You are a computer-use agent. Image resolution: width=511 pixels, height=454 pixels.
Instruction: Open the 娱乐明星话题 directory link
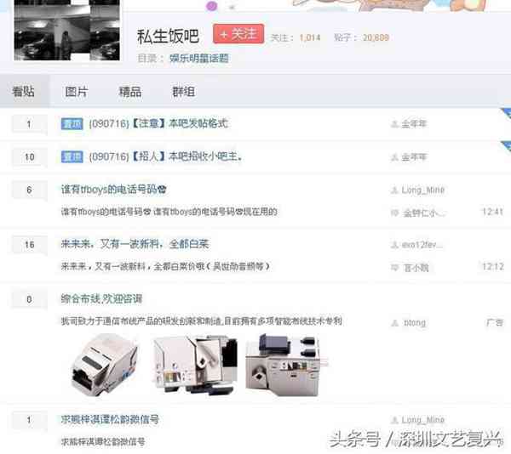coord(198,59)
